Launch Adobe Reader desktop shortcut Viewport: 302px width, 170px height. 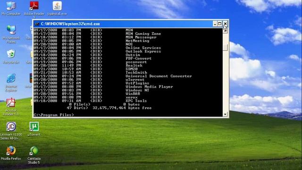tap(34, 9)
